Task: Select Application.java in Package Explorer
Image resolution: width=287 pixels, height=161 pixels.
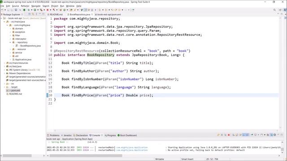Action: coord(23,59)
